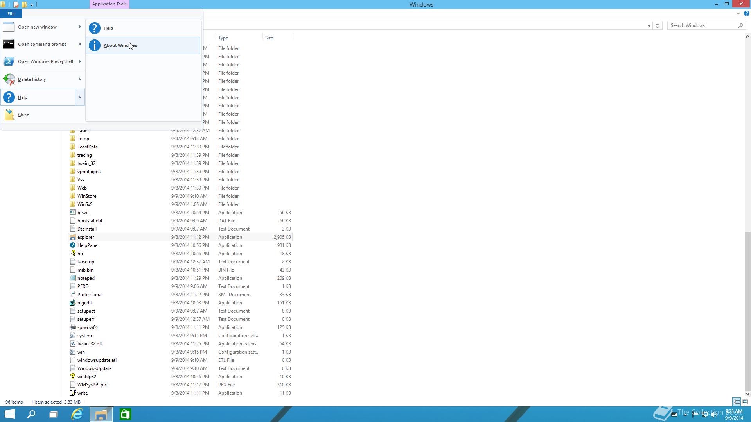Select the system configuration file icon
The width and height of the screenshot is (751, 422).
click(72, 336)
